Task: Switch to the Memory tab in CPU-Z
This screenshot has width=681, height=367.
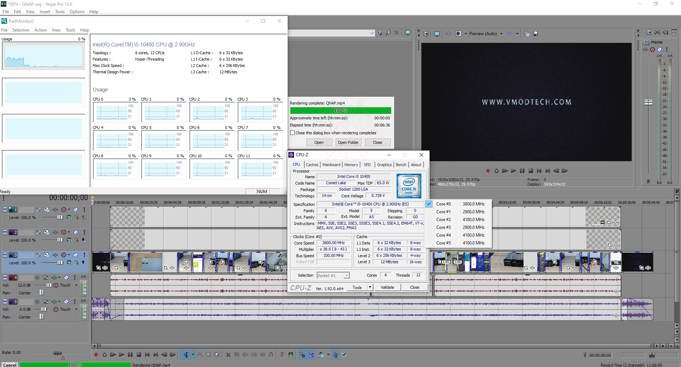Action: [x=351, y=165]
